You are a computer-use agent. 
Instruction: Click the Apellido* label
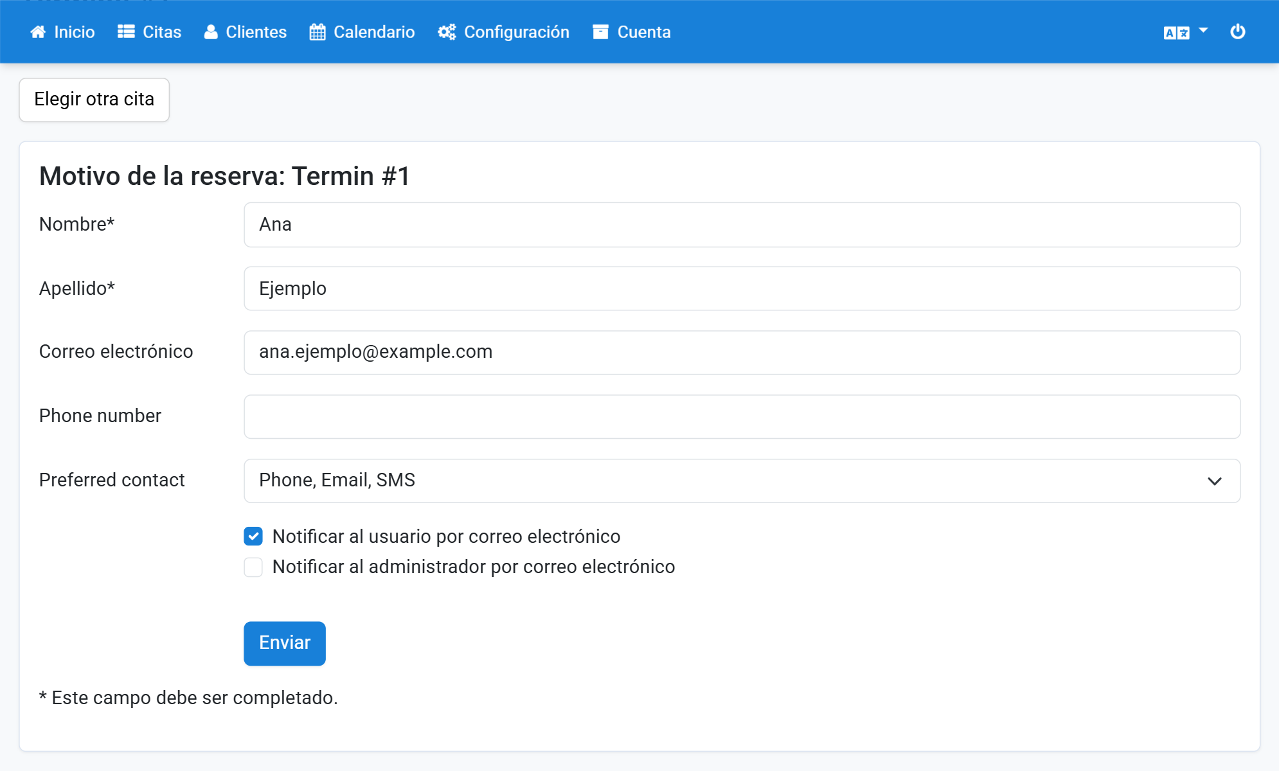pos(76,288)
